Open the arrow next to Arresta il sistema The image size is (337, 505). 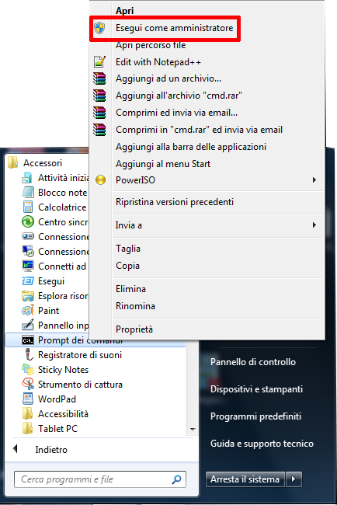[294, 479]
